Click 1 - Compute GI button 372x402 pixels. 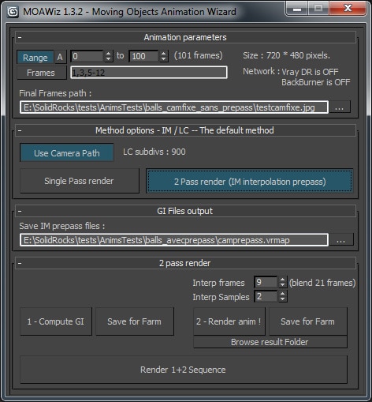point(56,321)
